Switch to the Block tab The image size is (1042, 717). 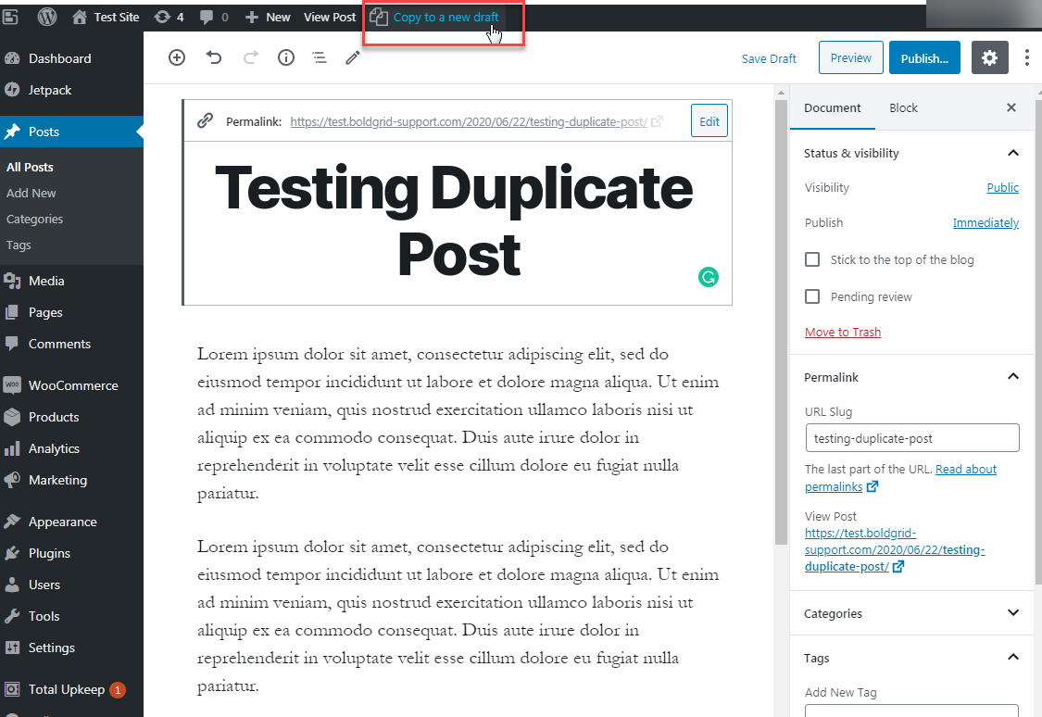pyautogui.click(x=903, y=107)
